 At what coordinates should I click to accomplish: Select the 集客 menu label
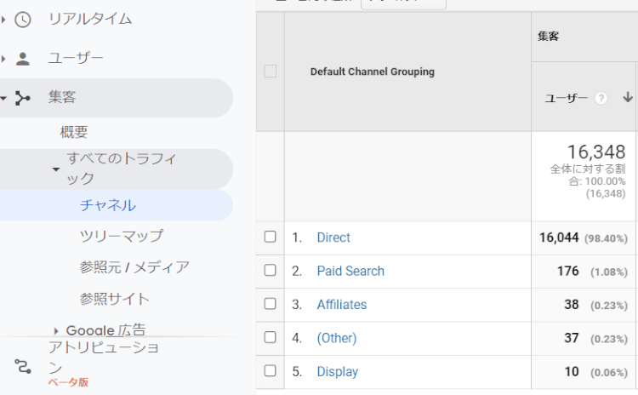(x=62, y=97)
